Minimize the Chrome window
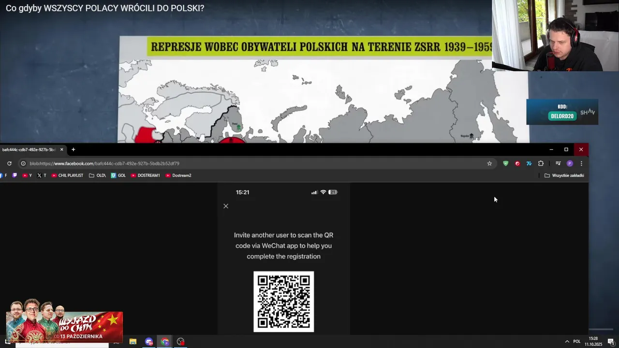This screenshot has width=619, height=348. [551, 149]
